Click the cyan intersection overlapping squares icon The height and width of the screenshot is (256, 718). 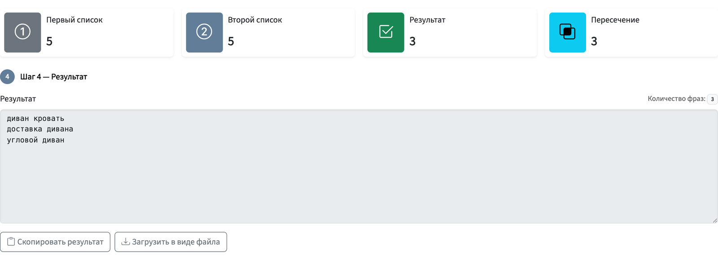coord(567,32)
